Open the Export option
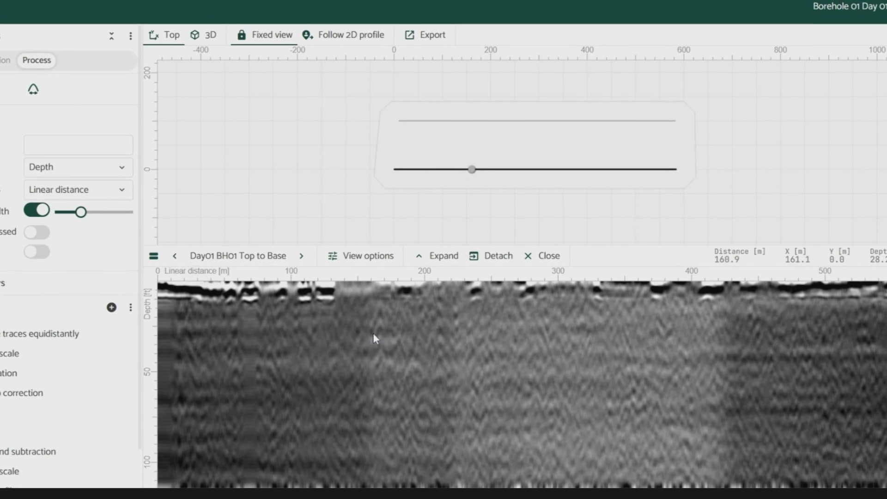 tap(425, 35)
